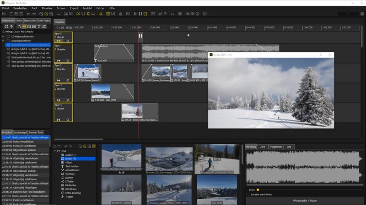Viewport: 366px width, 205px height.
Task: Open the Export menu
Action: 74,8
